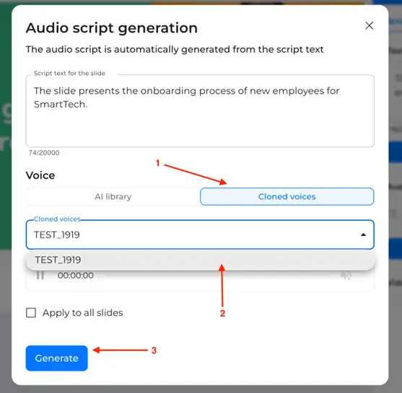The width and height of the screenshot is (402, 393).
Task: Click the Voice section heading
Action: (x=40, y=175)
